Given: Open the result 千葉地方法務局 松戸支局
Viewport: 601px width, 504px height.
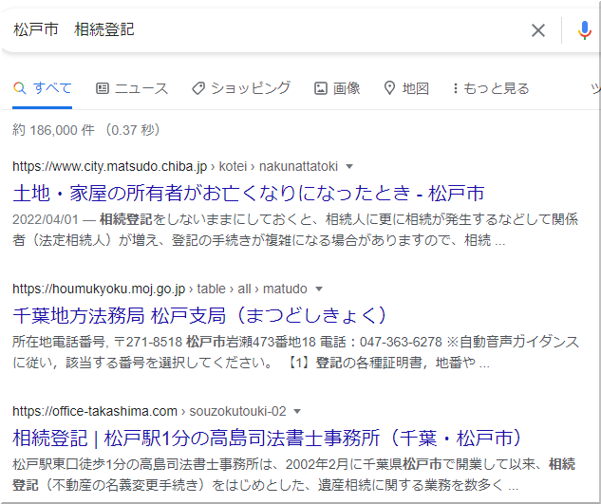Looking at the screenshot, I should pos(199,315).
